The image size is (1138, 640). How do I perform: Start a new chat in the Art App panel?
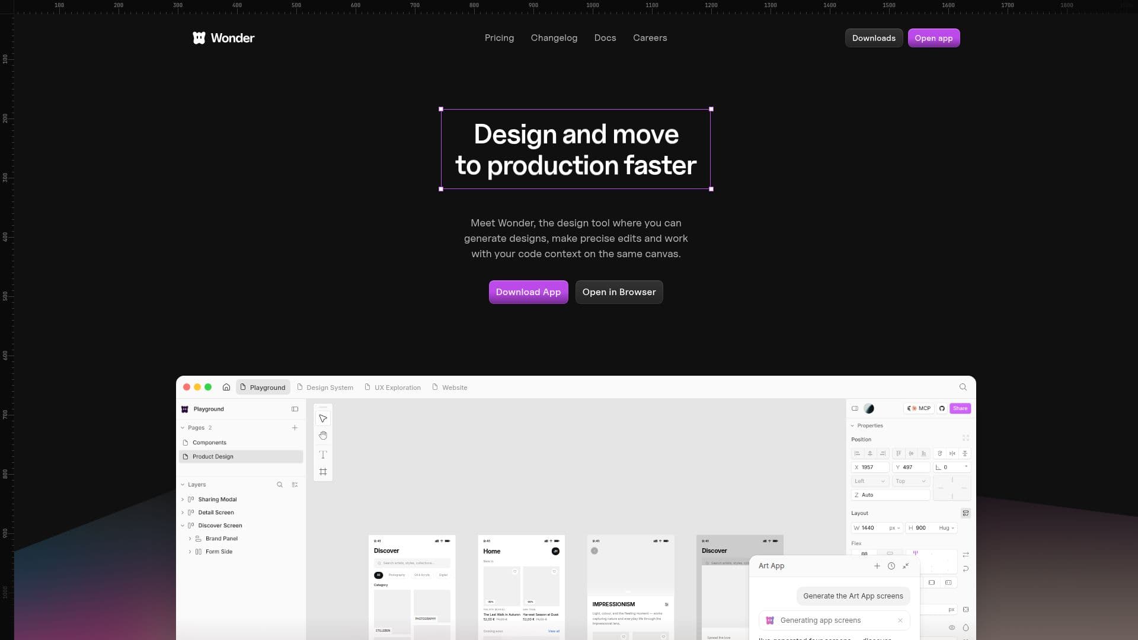point(877,566)
